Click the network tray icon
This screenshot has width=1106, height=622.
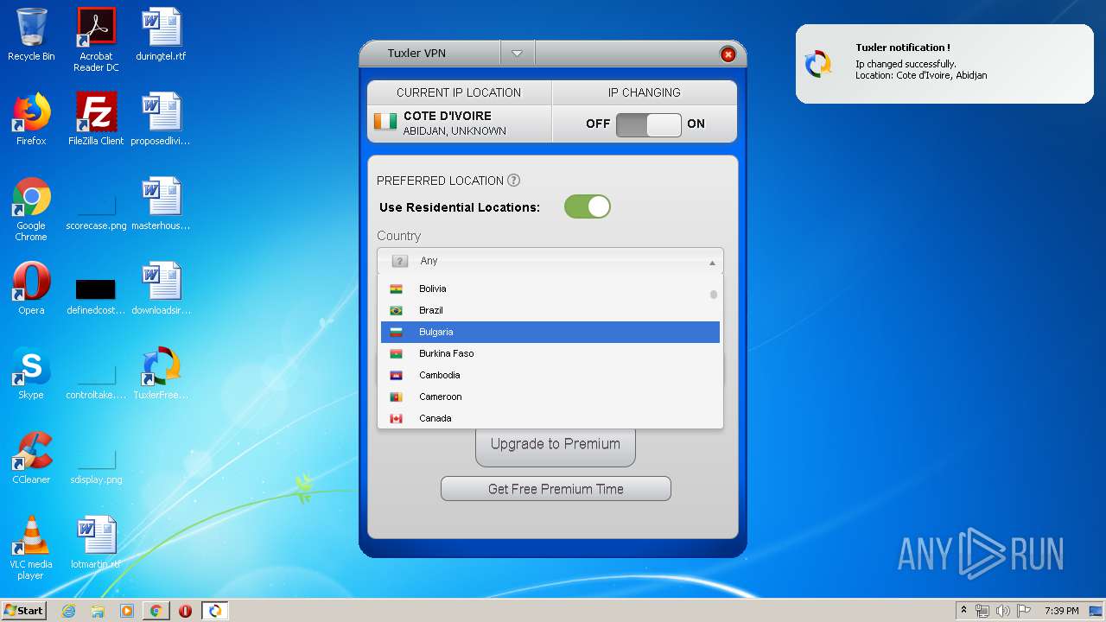(x=982, y=611)
